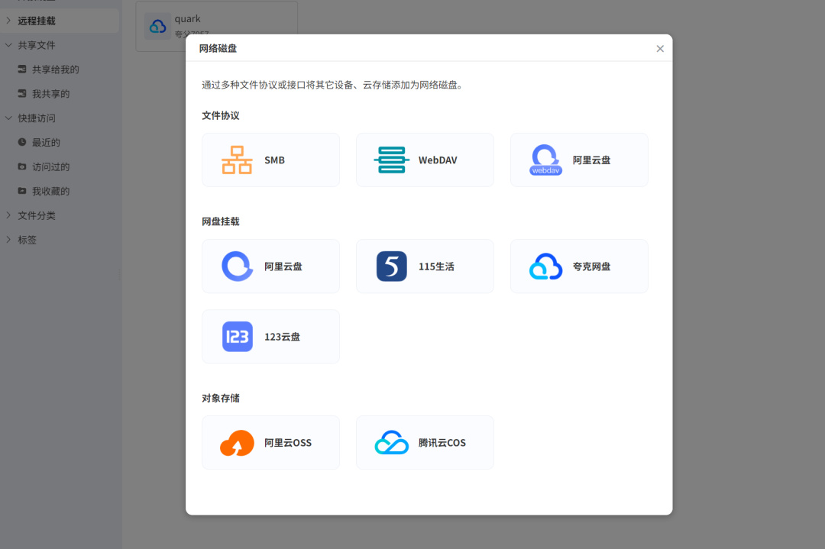Click the 123云盘 logo icon
Screen dimensions: 825x549
tap(238, 337)
